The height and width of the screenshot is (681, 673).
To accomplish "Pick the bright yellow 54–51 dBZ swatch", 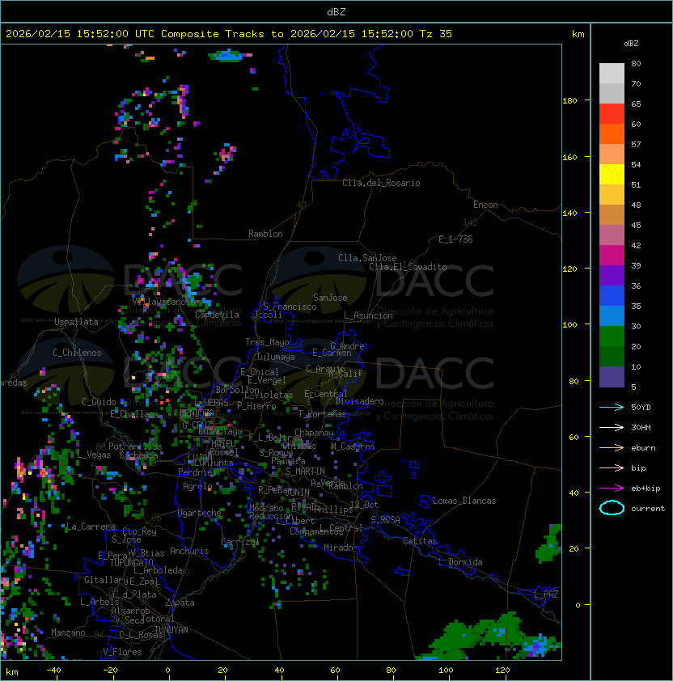I will click(x=612, y=175).
